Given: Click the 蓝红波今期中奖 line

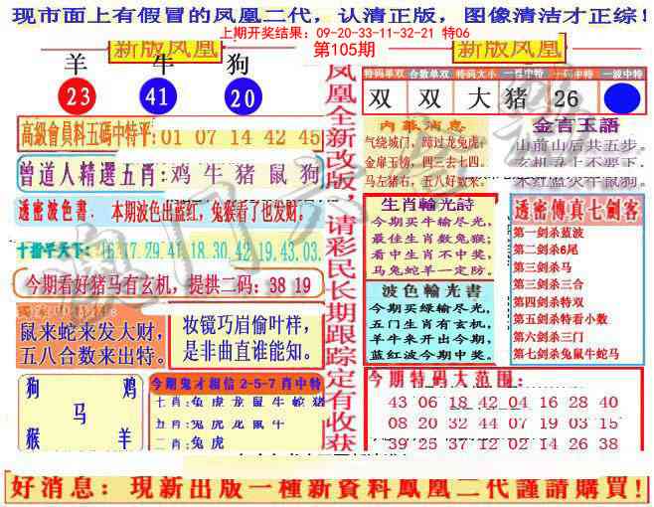Looking at the screenshot, I should pyautogui.click(x=430, y=355).
